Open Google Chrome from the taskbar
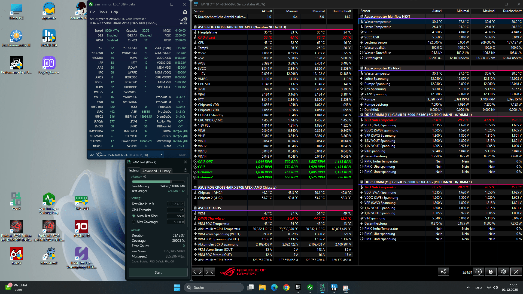 point(286,287)
